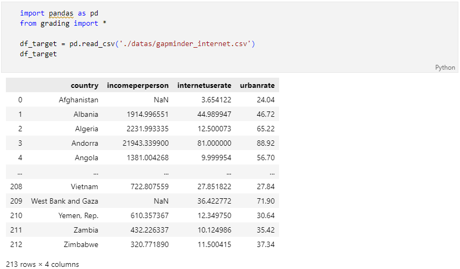Select the 'Zambia' country cell

[x=86, y=230]
